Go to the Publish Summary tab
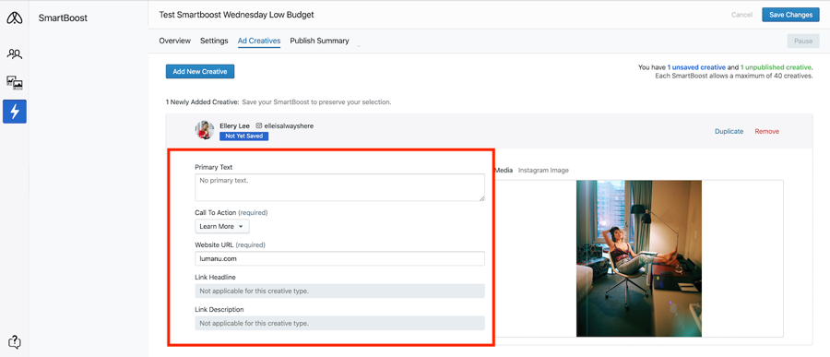This screenshot has height=357, width=830. [319, 41]
